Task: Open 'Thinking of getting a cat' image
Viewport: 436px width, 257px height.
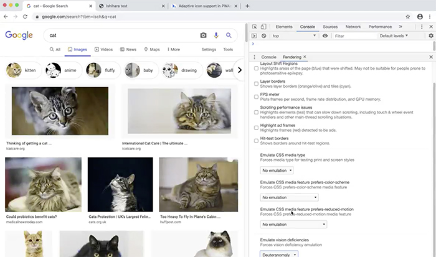Action: pos(60,111)
